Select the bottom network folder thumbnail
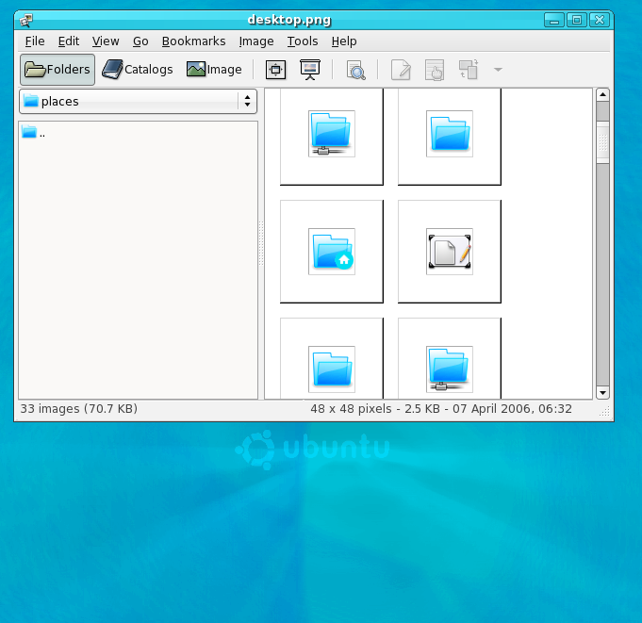The image size is (642, 623). point(450,358)
